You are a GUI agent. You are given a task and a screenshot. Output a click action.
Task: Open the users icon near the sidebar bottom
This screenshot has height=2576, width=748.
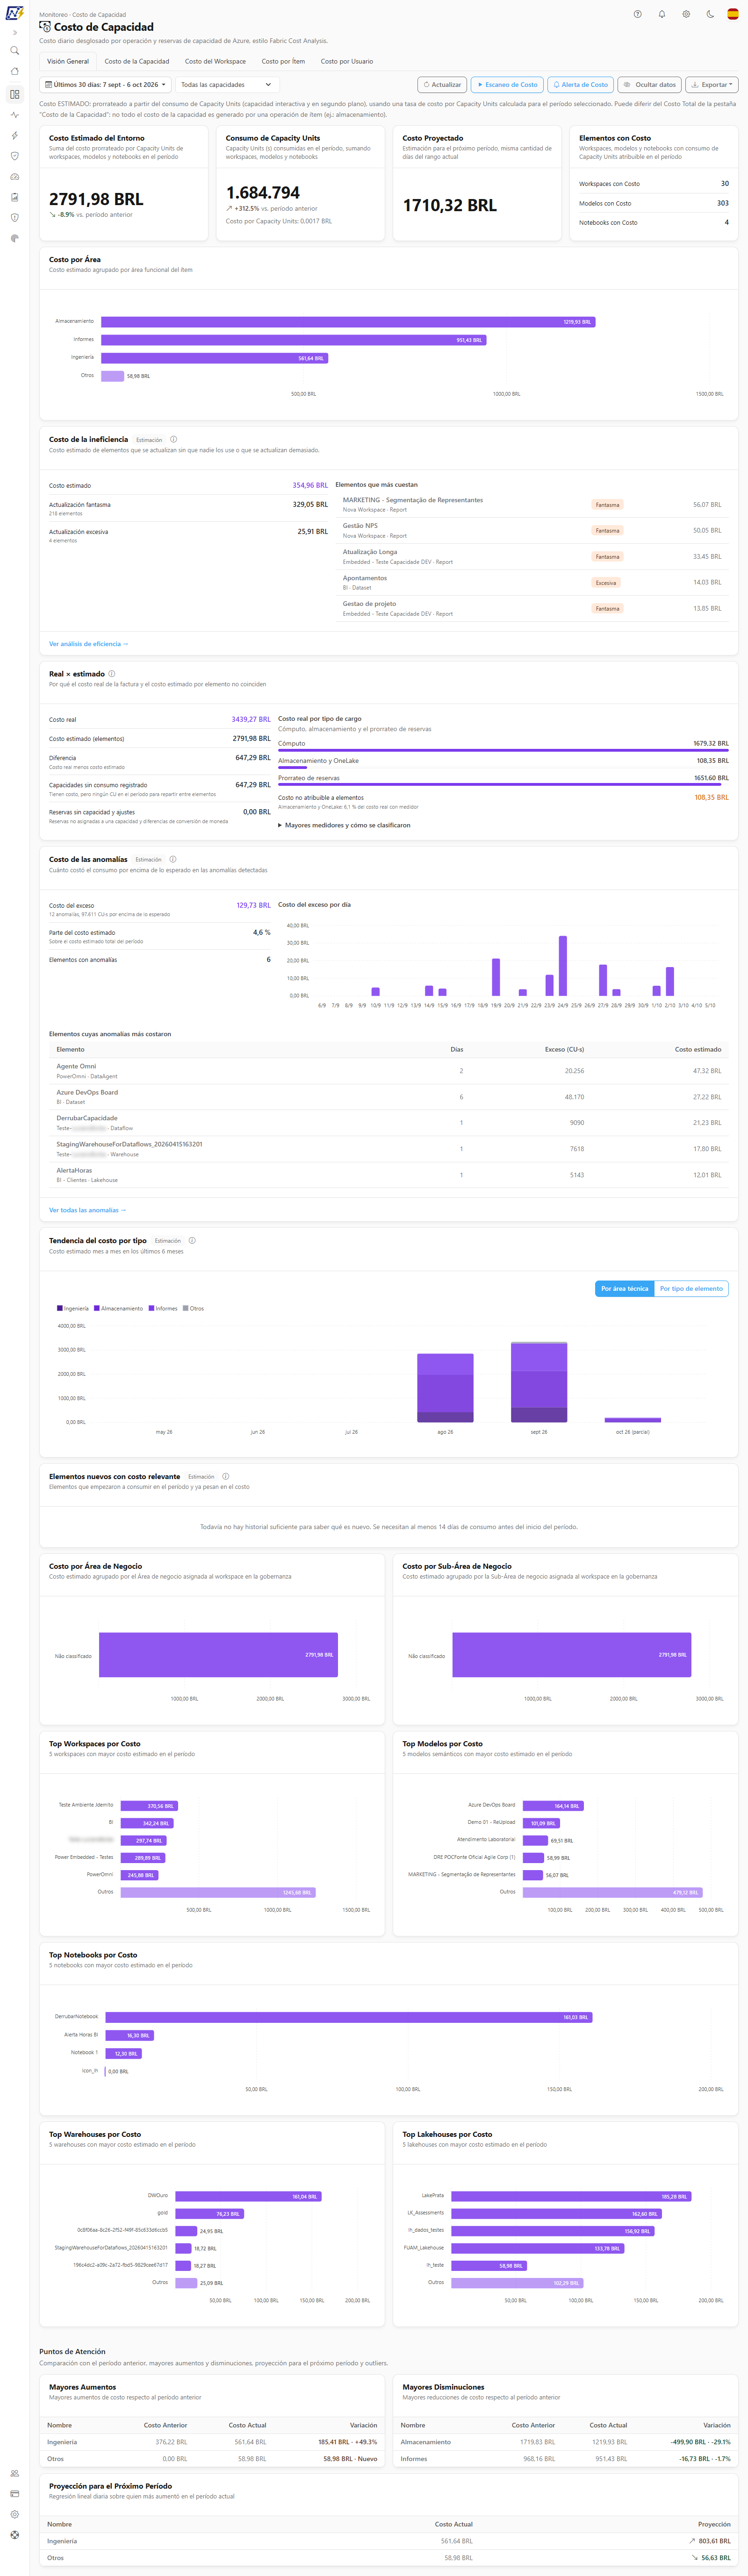click(x=14, y=2473)
